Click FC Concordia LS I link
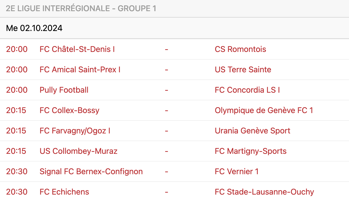The image size is (349, 201). (x=247, y=90)
